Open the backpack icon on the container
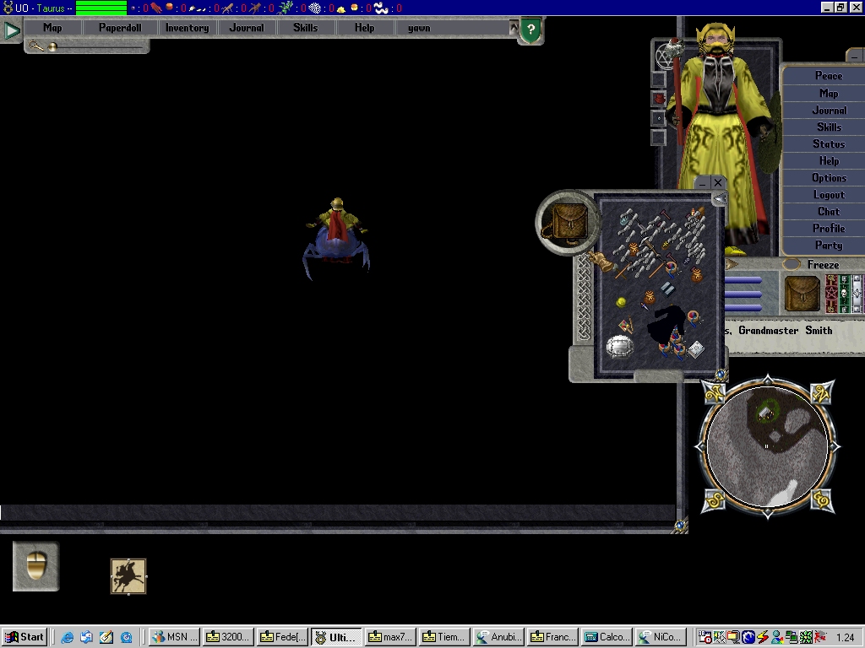Viewport: 865px width, 648px height. click(x=566, y=223)
